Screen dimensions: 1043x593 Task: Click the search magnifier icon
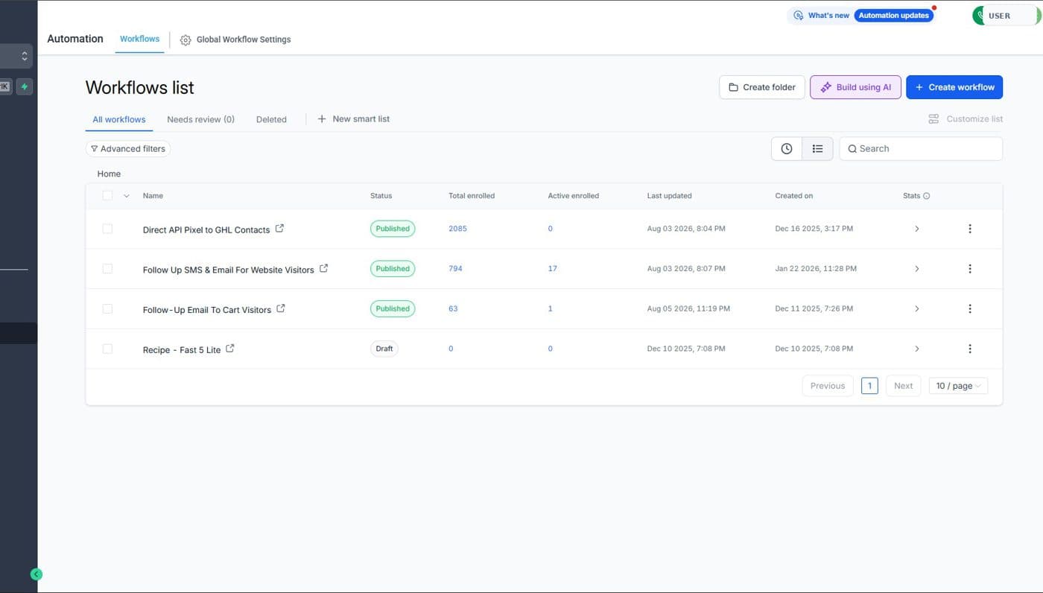tap(852, 149)
